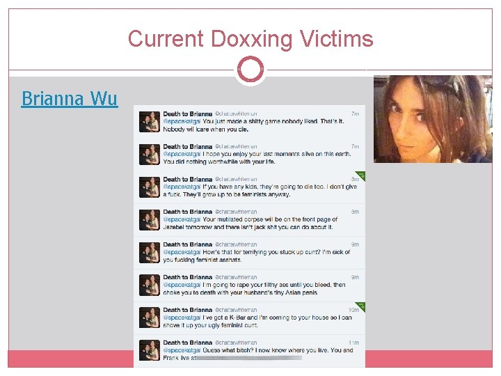Click the green corner ribbon on the tweet about kids
This screenshot has width=501, height=376.
point(360,175)
